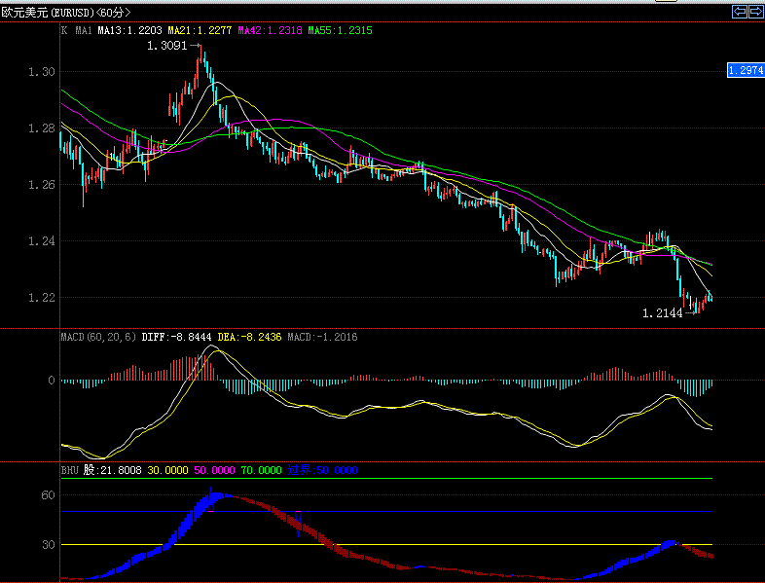765x583 pixels.
Task: Click the blue 1.2974 price tag
Action: point(745,70)
